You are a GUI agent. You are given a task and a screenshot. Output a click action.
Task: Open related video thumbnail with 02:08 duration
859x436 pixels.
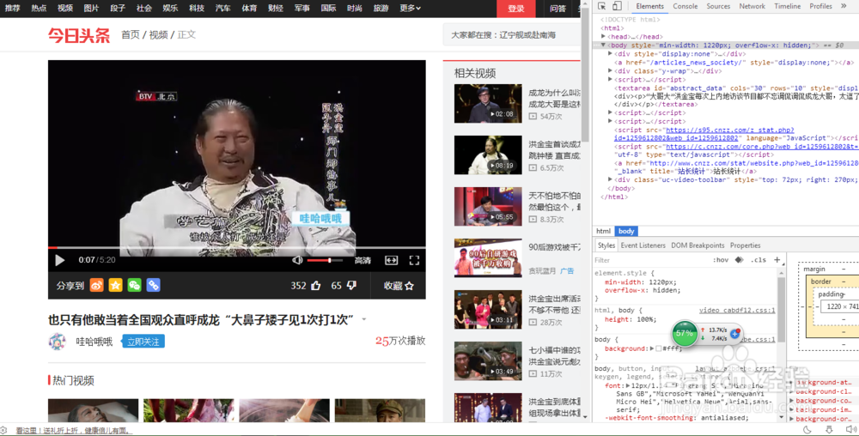click(488, 103)
